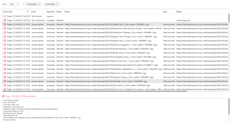Select Barley-Grass URL in Name column

(107, 53)
